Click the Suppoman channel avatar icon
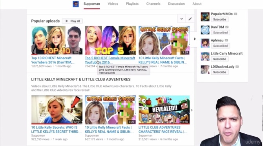The width and height of the screenshot is (263, 146). [76, 4]
